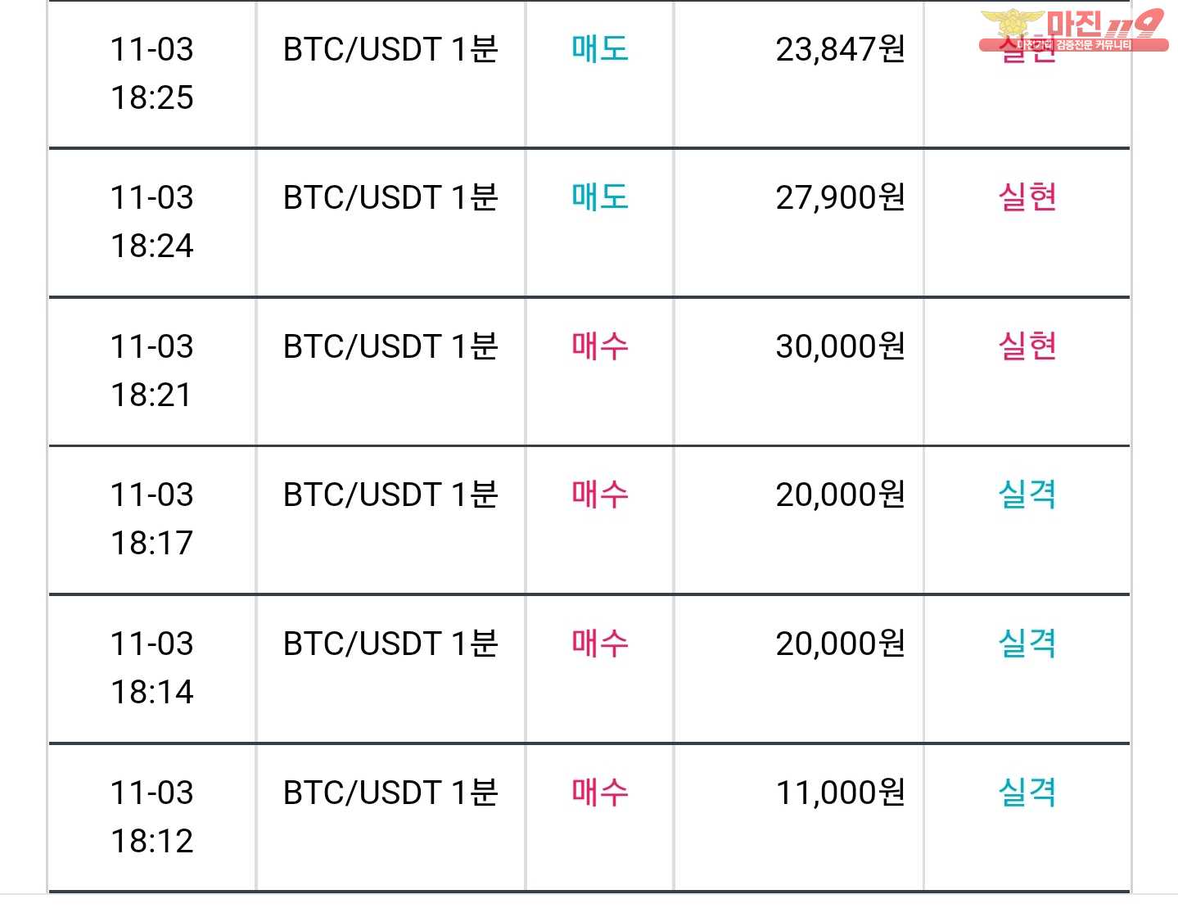The width and height of the screenshot is (1178, 908).
Task: Click the 23,847원 amount
Action: 841,50
